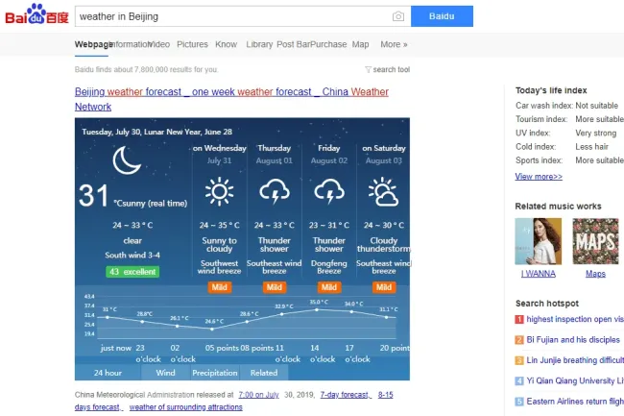Expand the More navigation menu
The height and width of the screenshot is (416, 624).
tap(394, 44)
